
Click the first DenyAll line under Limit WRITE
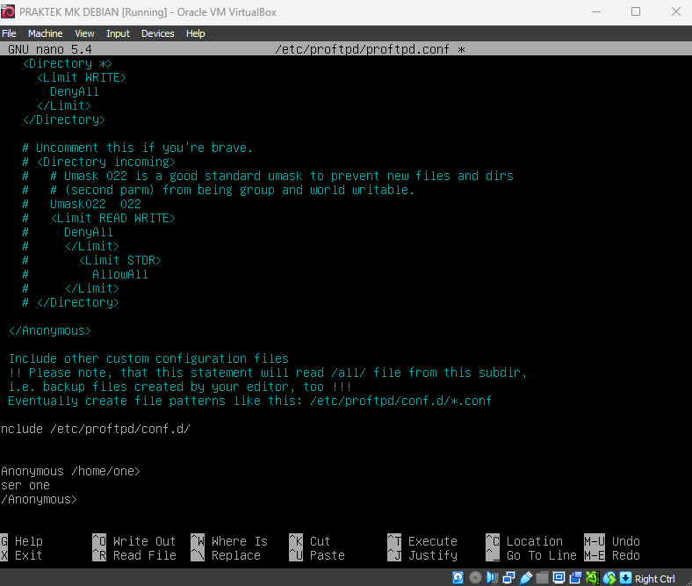coord(74,92)
